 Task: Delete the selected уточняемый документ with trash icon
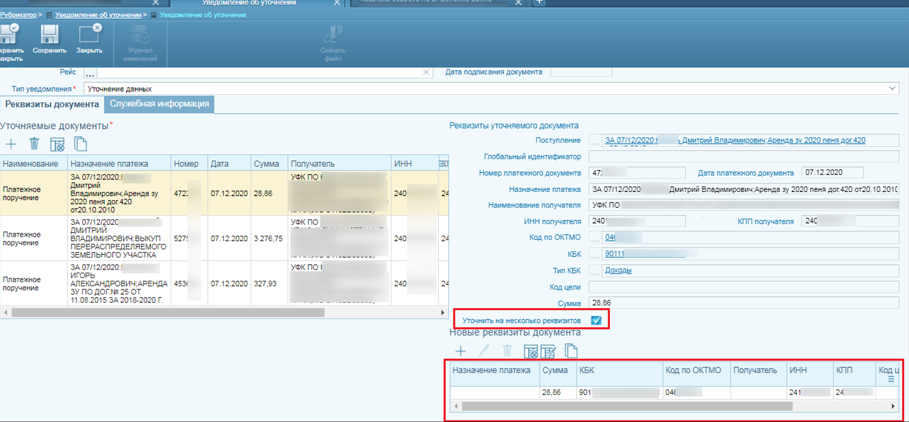34,144
